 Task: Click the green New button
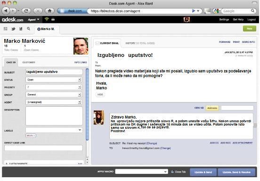pos(250,29)
